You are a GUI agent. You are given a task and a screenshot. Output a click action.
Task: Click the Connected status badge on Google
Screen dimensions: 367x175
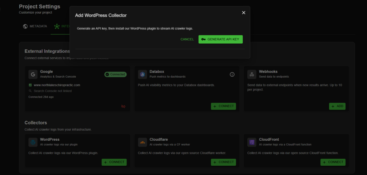click(x=115, y=74)
